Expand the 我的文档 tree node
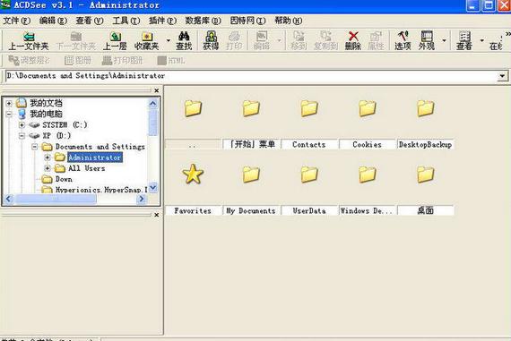The width and height of the screenshot is (511, 341). [9, 103]
